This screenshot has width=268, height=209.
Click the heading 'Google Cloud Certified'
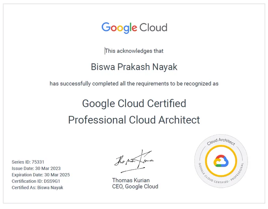tap(134, 104)
